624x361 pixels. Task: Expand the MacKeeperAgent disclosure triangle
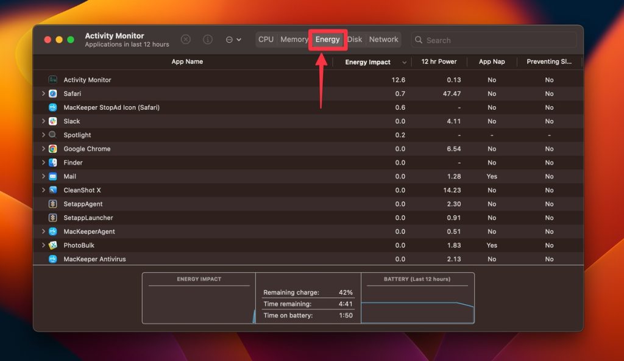43,232
